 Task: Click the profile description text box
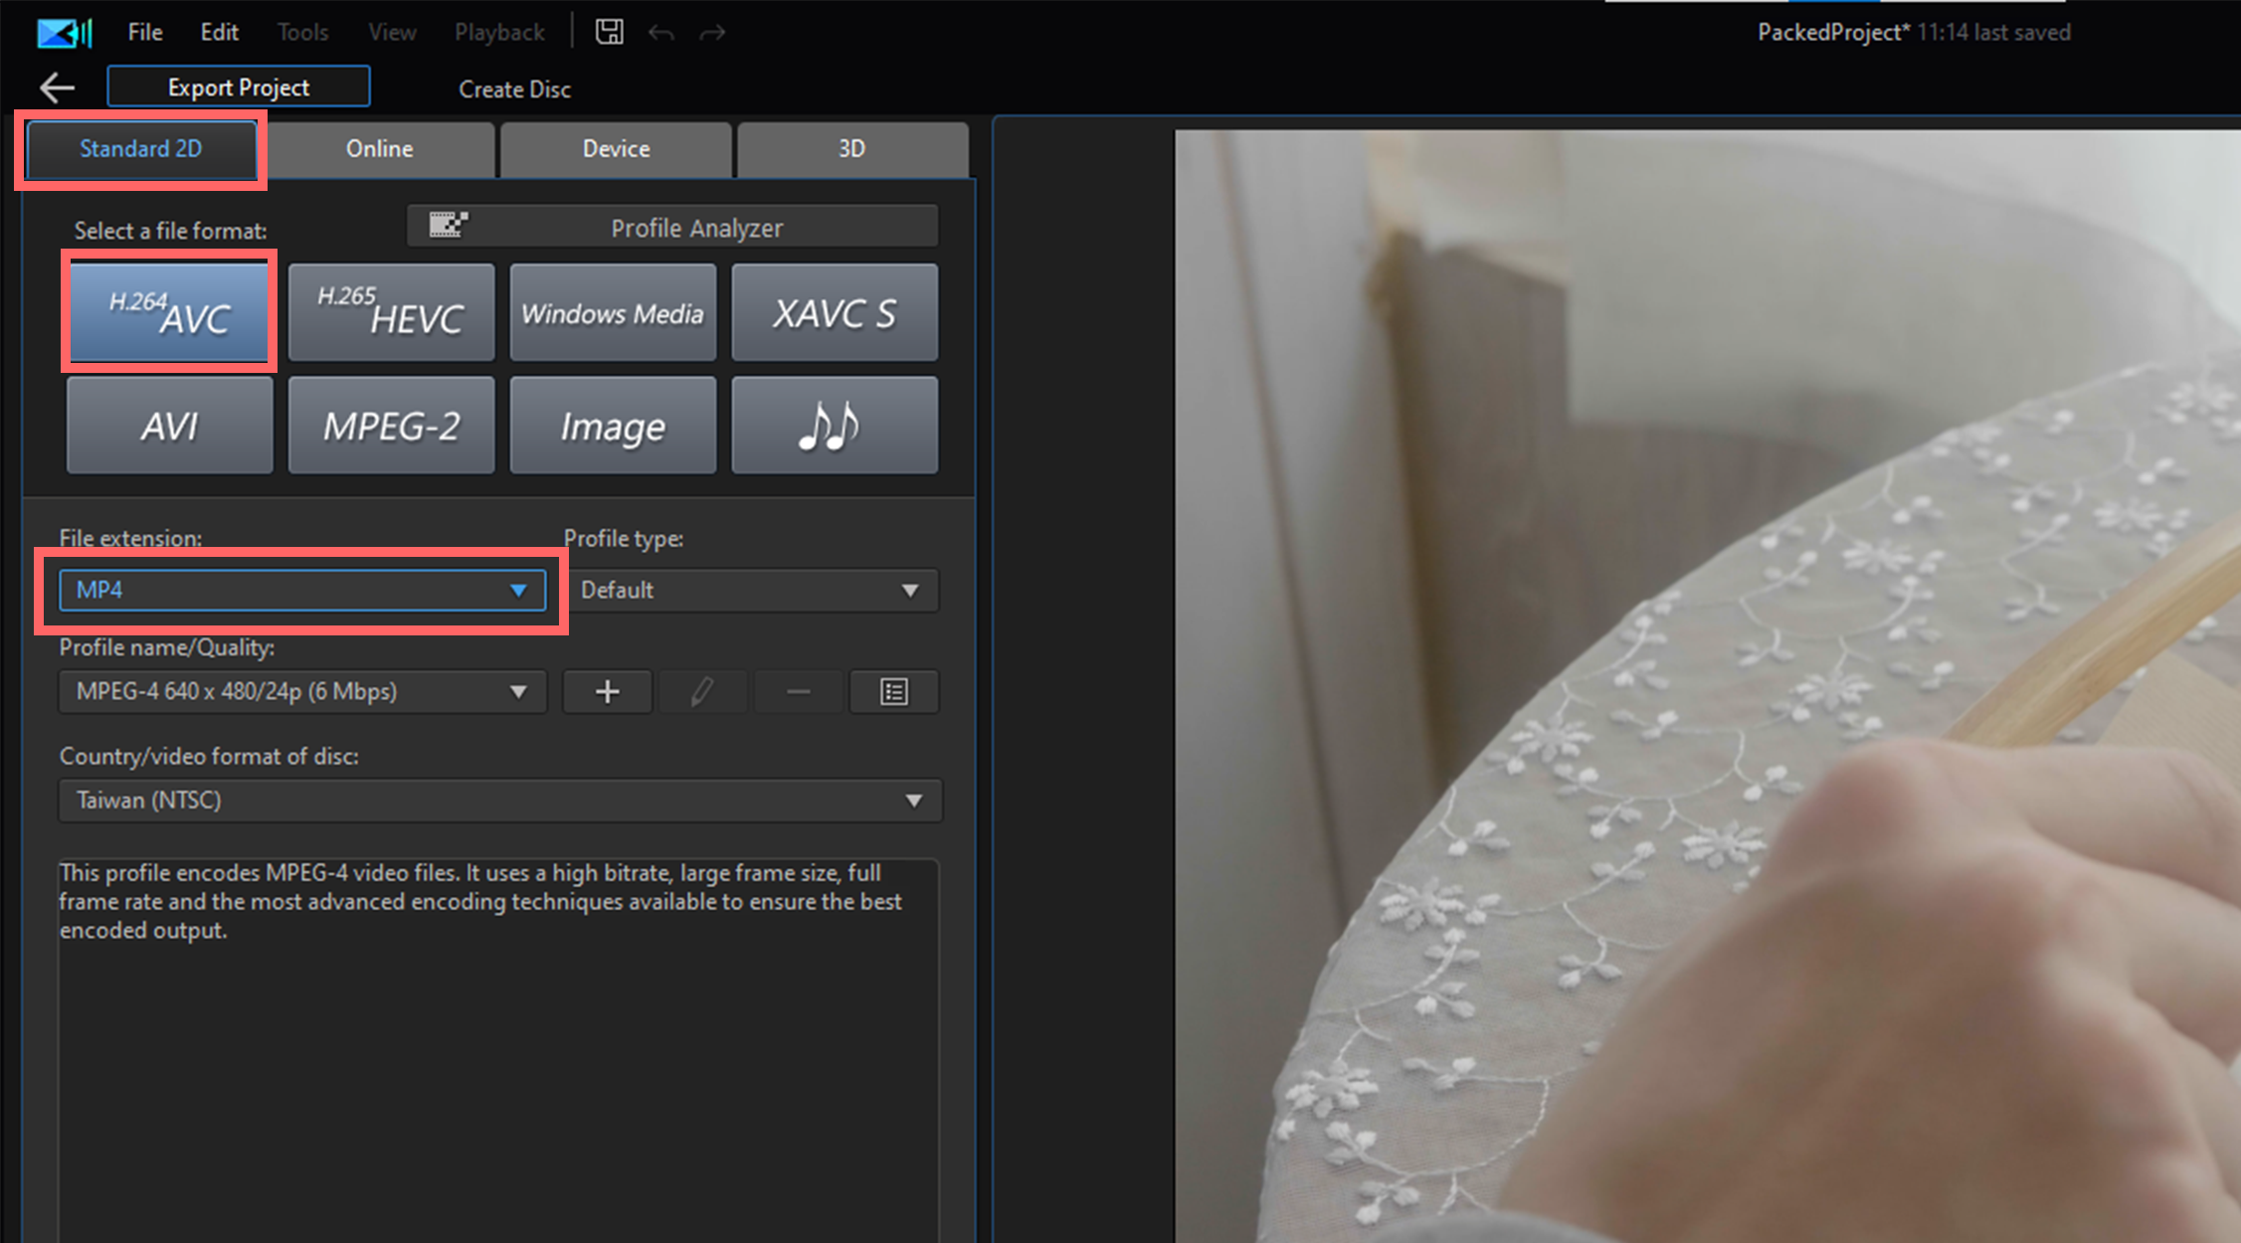pos(497,1050)
